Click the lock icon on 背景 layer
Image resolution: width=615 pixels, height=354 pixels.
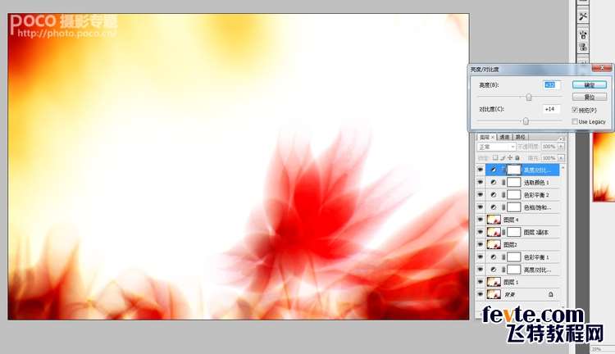point(551,294)
